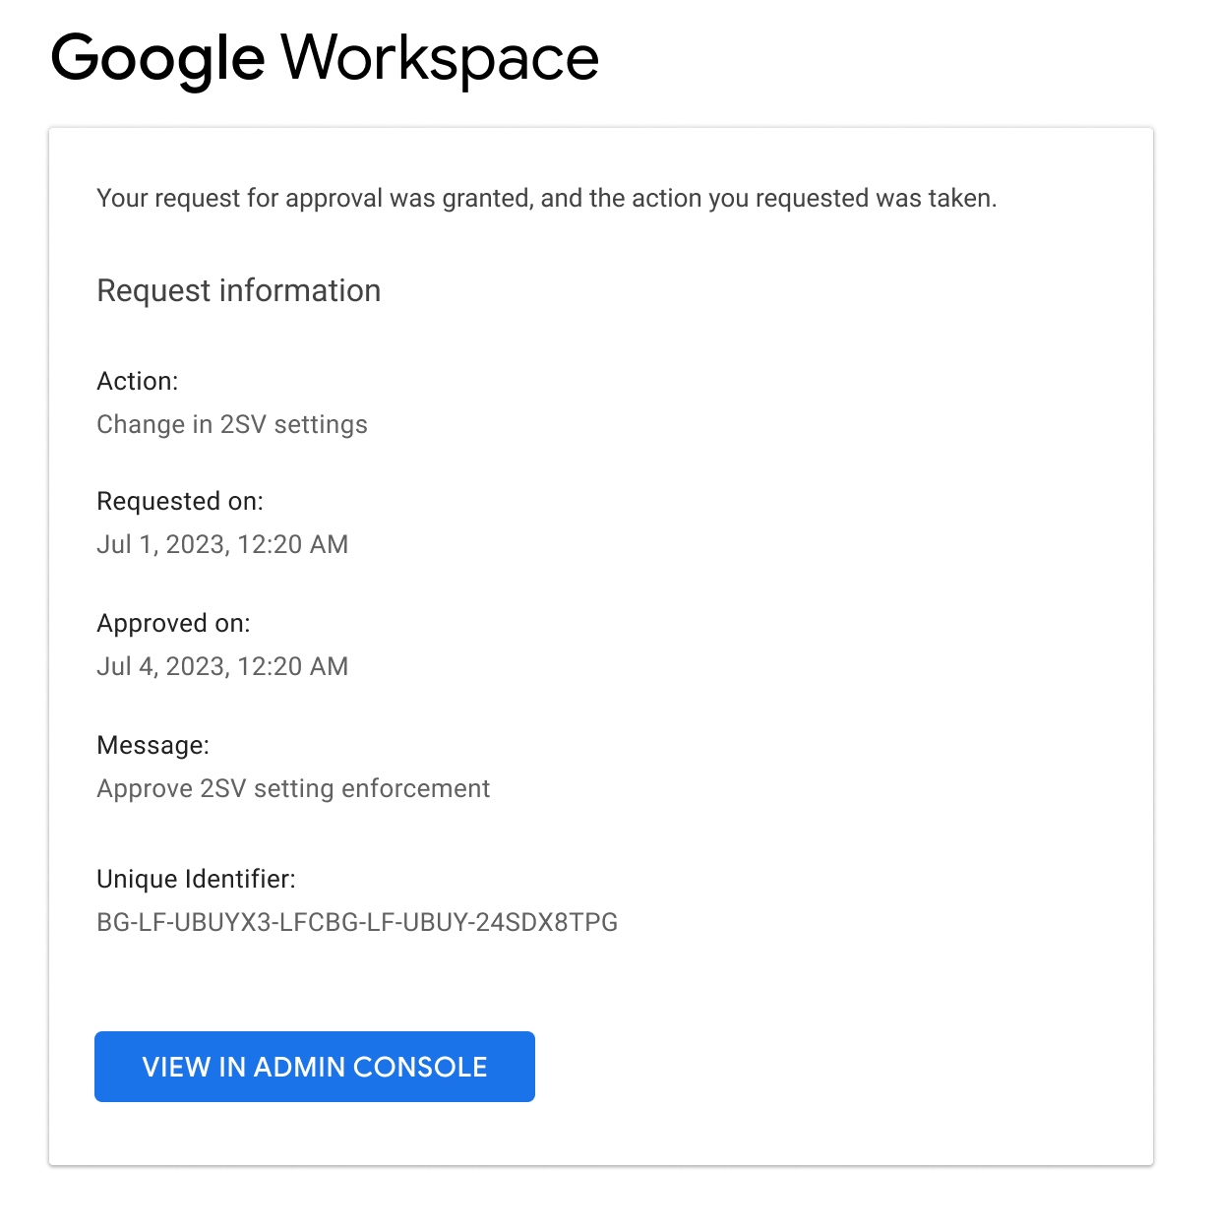1216x1232 pixels.
Task: Click the View in Admin Console button
Action: (315, 1067)
